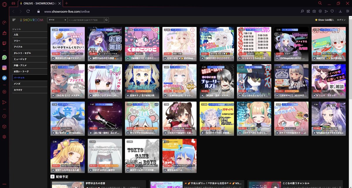Click Show Gold購入 link
352x188 pixels.
(x=325, y=20)
